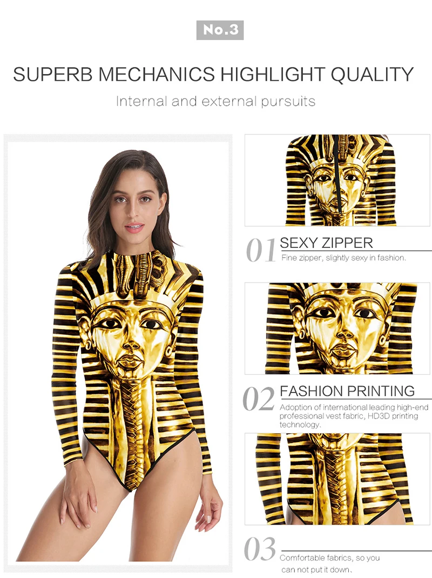Select the Sexy Zipper feature title
Screen dimensions: 432x578
click(326, 243)
